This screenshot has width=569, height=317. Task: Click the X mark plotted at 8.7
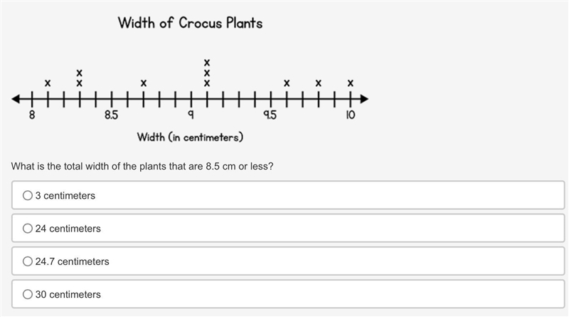coord(144,83)
